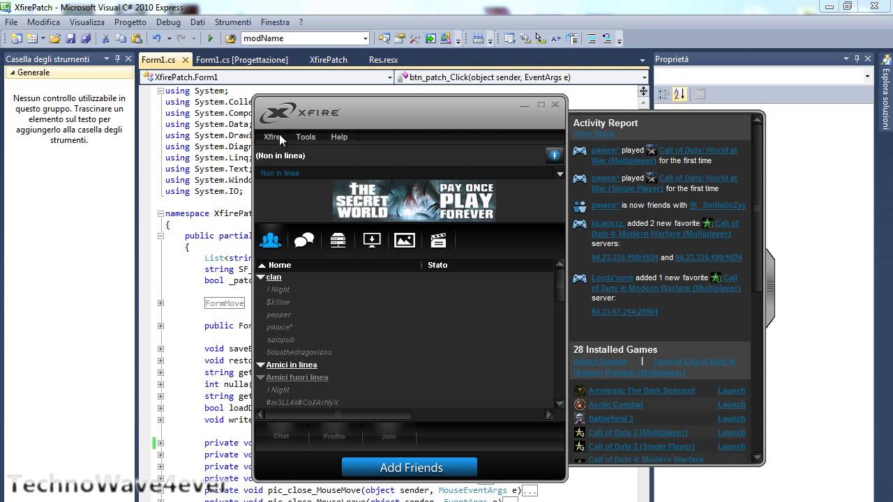Switch to Form1.cs [Progettazione] tab
This screenshot has width=893, height=502.
[241, 60]
